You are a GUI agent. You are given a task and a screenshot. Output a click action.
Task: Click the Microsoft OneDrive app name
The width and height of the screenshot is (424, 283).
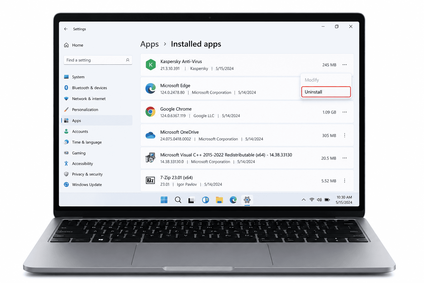tap(179, 132)
